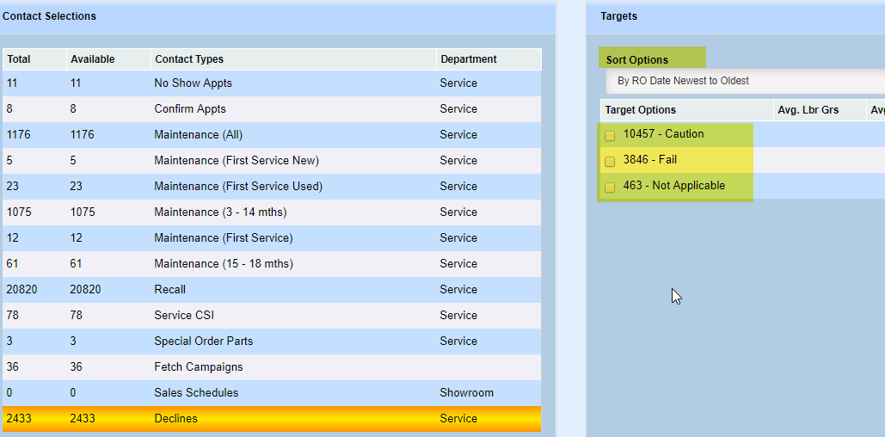Click the Department column header

(x=469, y=59)
